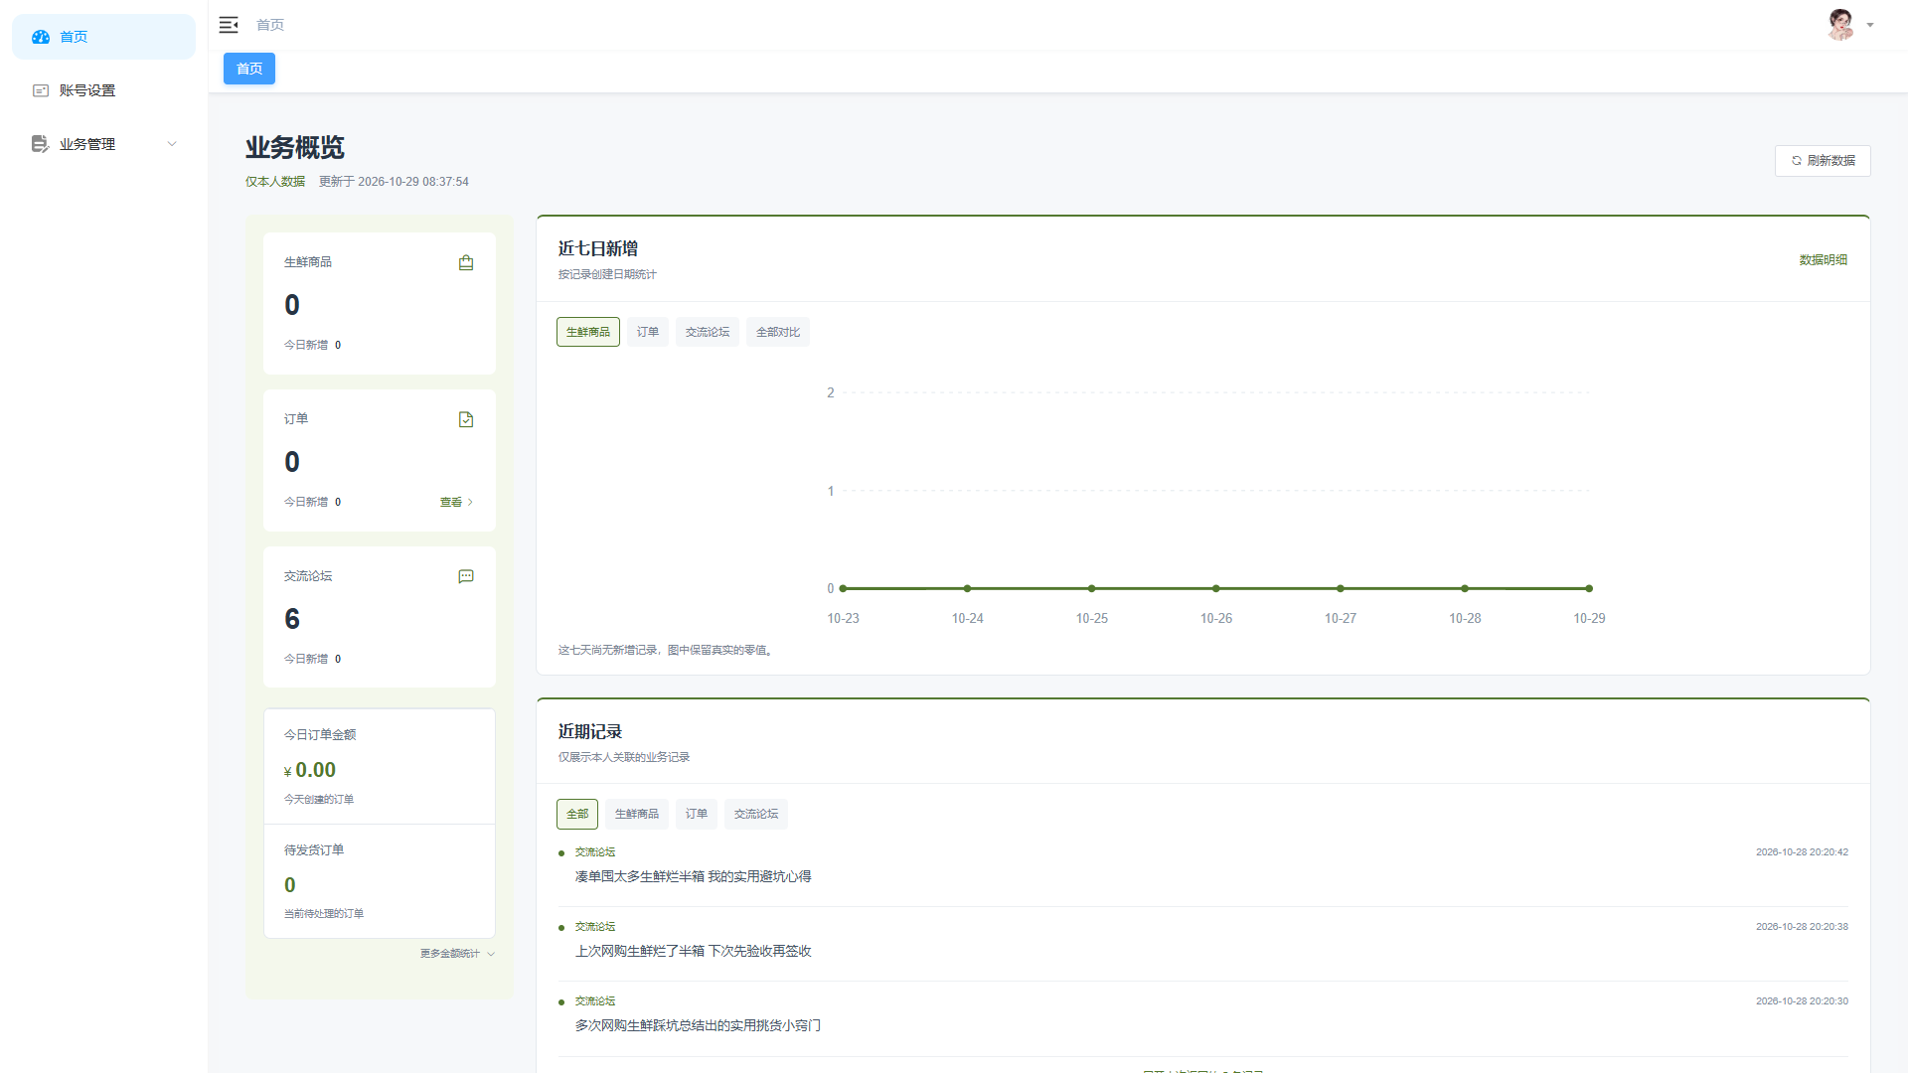Click the 业务管理 sidebar icon
Screen dimensions: 1908x1073
41,144
